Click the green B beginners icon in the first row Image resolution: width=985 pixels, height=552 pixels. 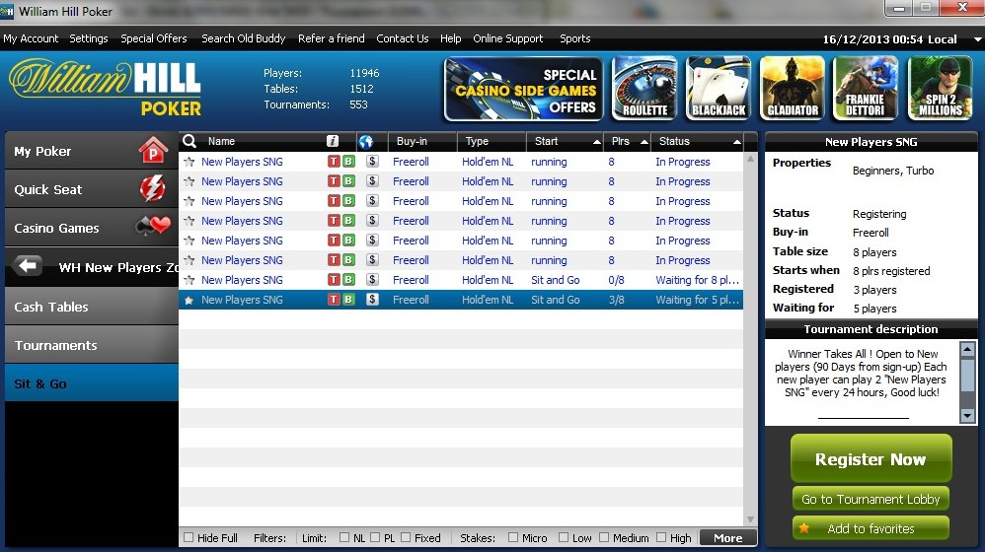[348, 162]
